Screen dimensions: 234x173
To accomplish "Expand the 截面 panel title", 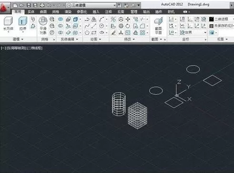I will 157,39.
